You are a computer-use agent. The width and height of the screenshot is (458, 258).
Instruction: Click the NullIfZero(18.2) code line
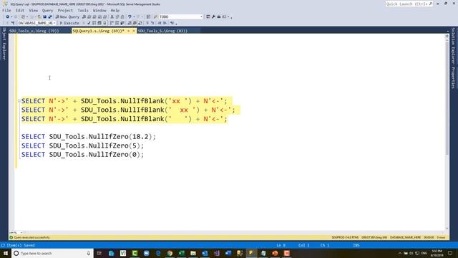[89, 137]
